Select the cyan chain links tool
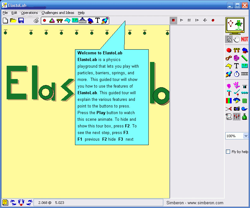This screenshot has height=208, width=250. click(x=245, y=93)
